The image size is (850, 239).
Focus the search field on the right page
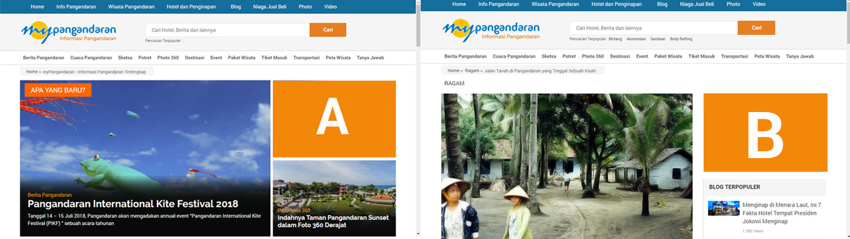pyautogui.click(x=653, y=28)
